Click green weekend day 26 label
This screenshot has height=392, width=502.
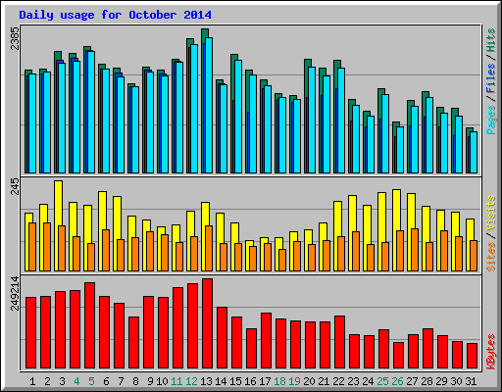click(397, 381)
